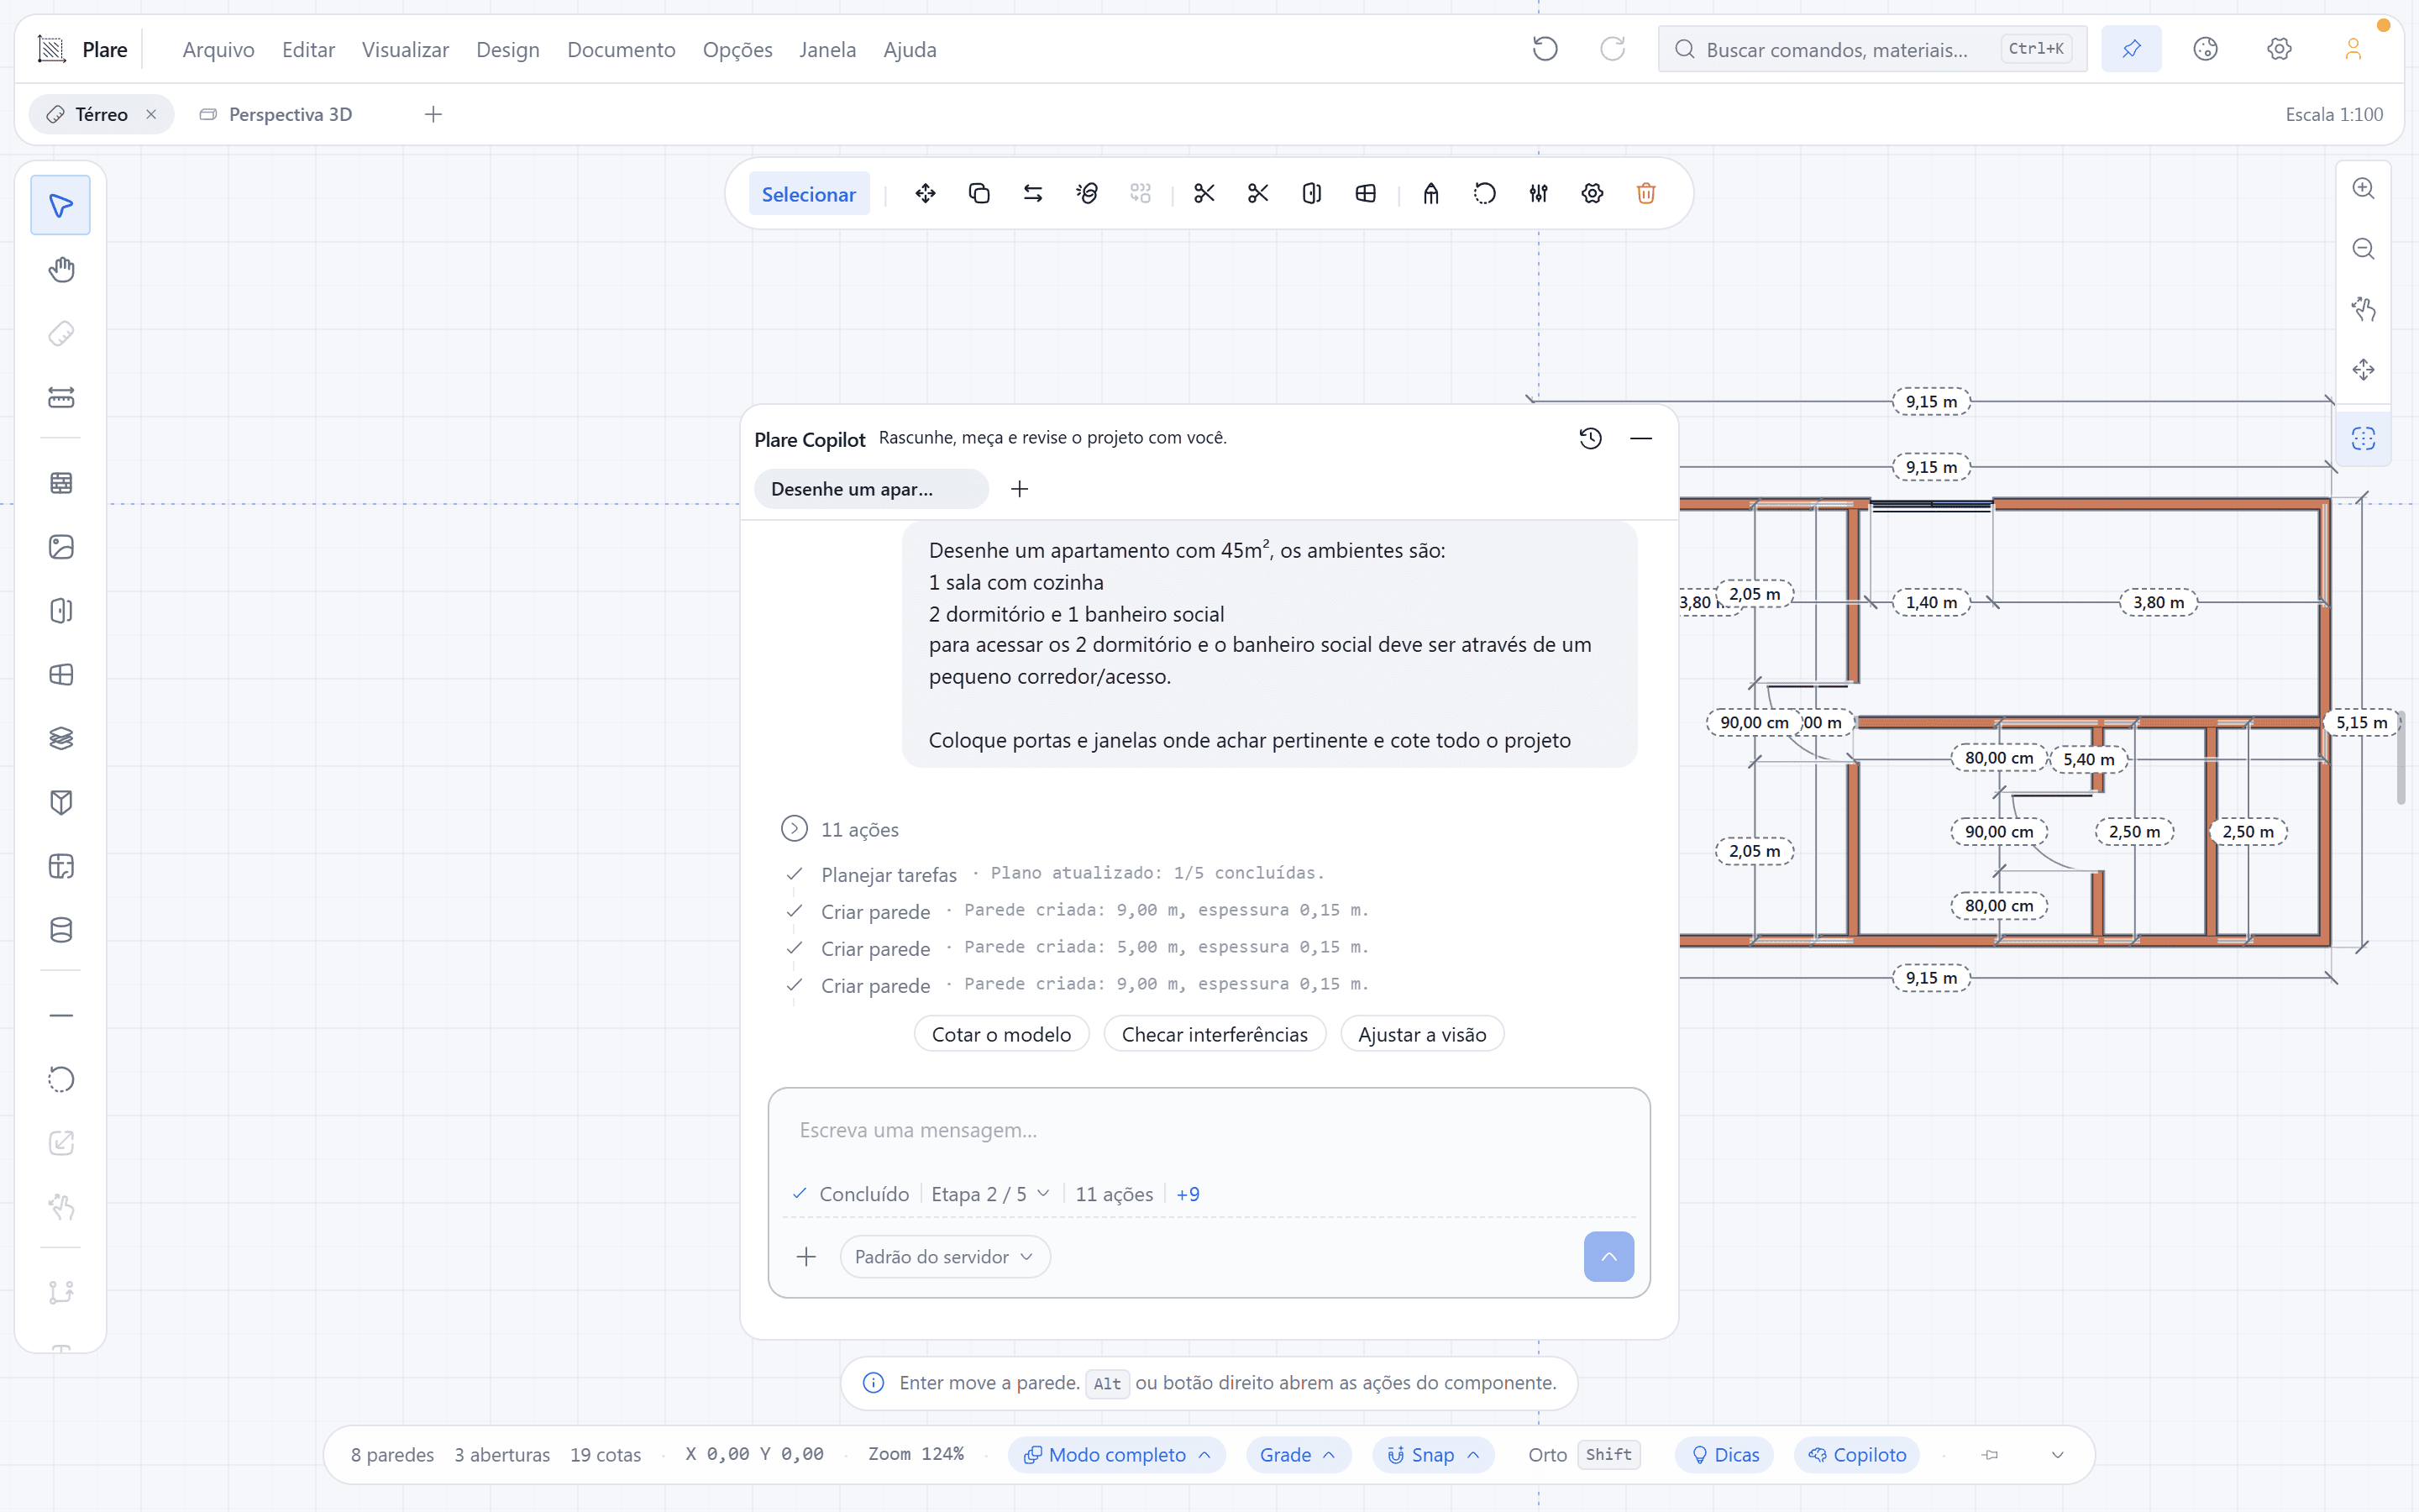Click the copy duplicate icon in toolbar

tap(979, 194)
